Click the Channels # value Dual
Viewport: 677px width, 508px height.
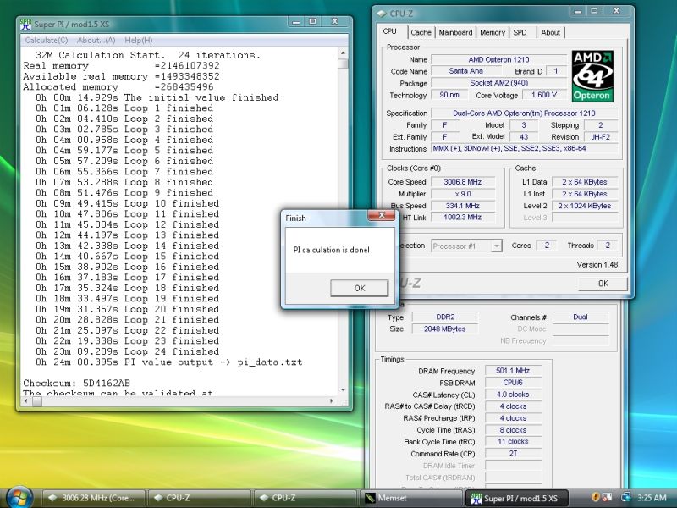[580, 317]
